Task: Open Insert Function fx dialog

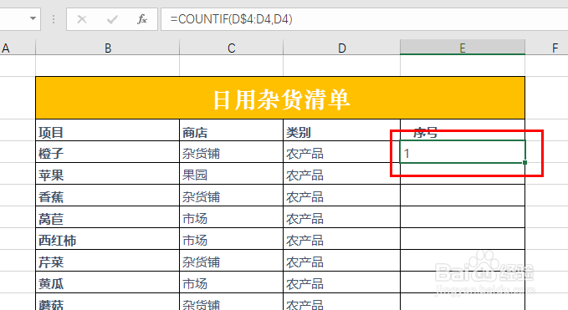Action: point(142,19)
